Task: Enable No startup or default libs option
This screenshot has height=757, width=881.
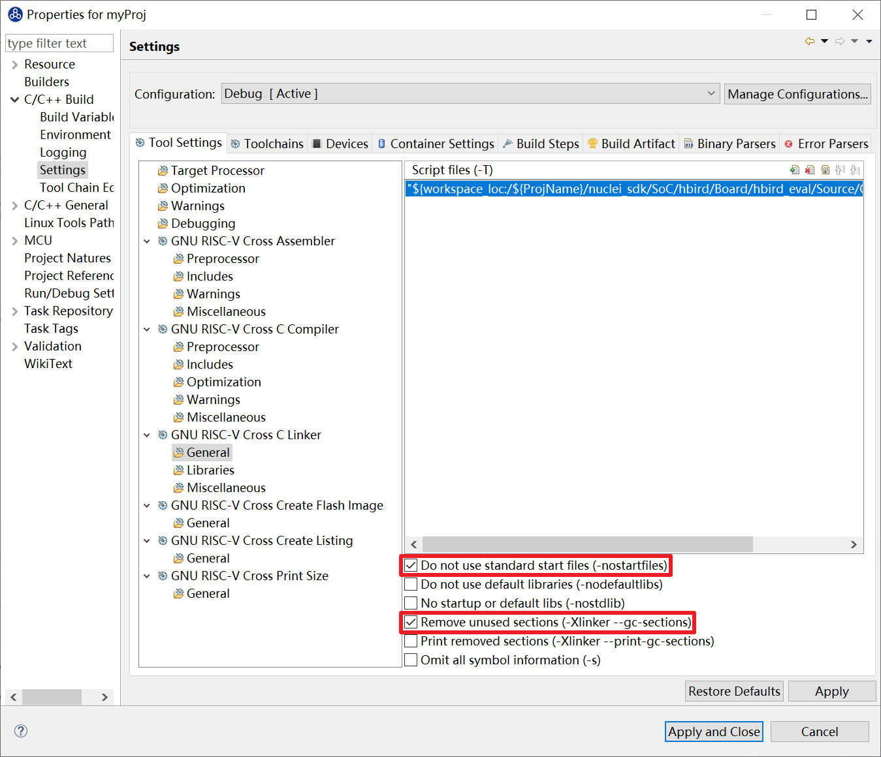Action: pyautogui.click(x=411, y=604)
